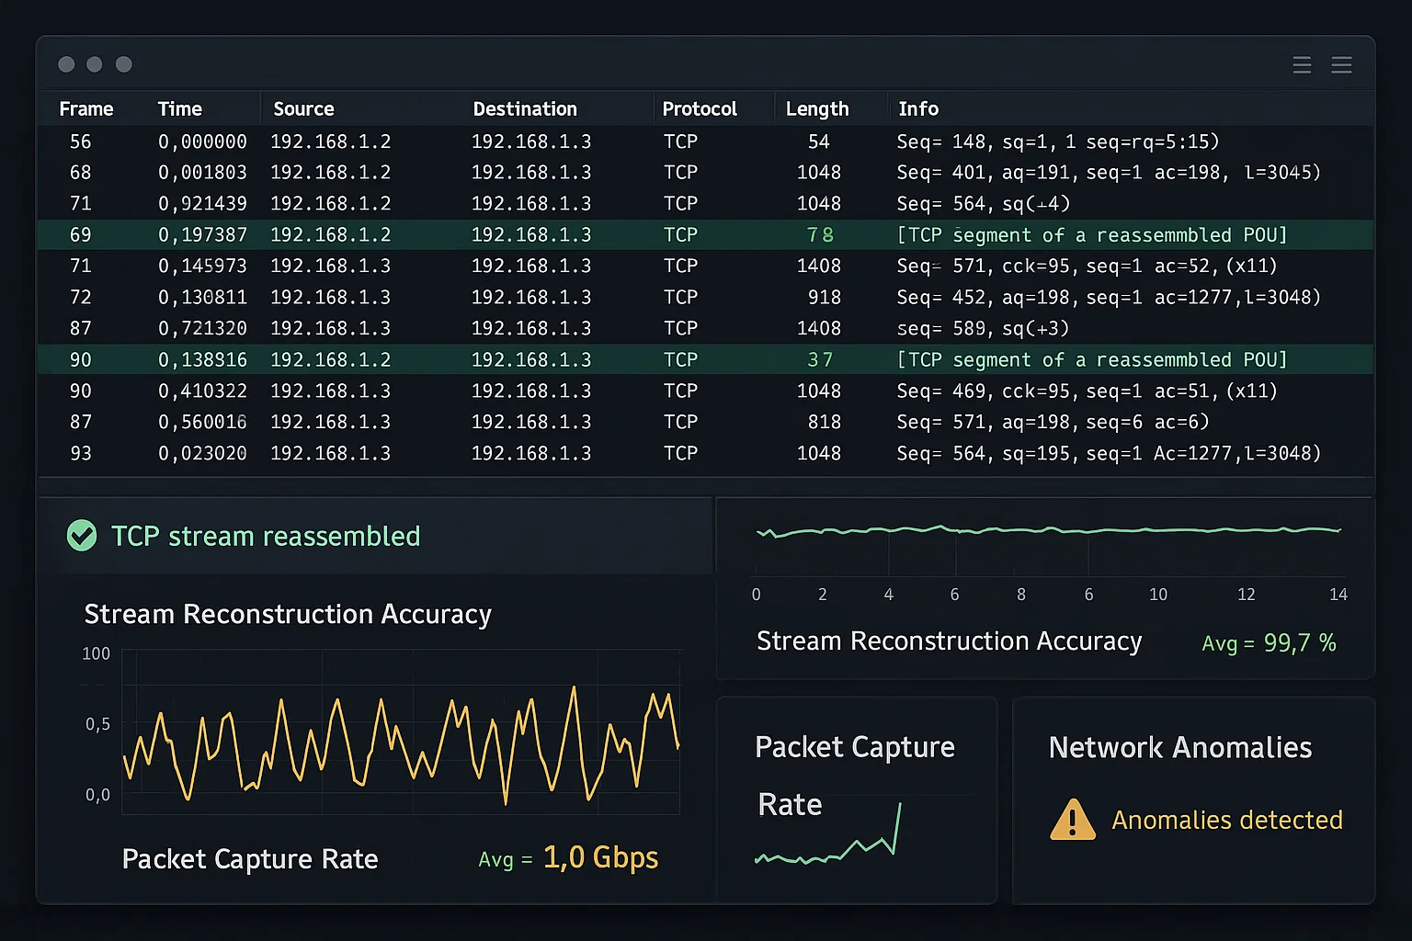
Task: Select packet row with time 0,145973
Action: [x=706, y=266]
